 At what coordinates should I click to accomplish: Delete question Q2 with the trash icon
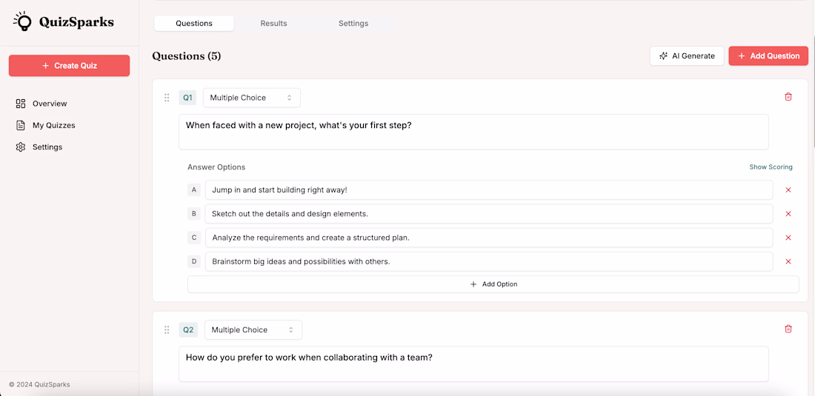point(788,329)
